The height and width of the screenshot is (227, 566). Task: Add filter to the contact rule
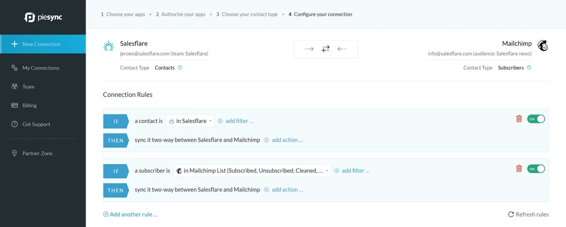coord(235,121)
